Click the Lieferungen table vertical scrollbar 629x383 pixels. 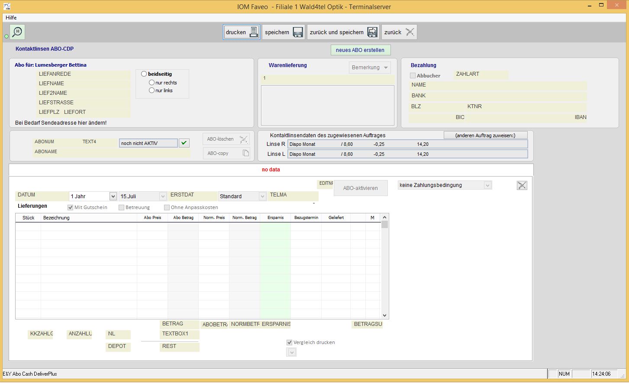[384, 268]
